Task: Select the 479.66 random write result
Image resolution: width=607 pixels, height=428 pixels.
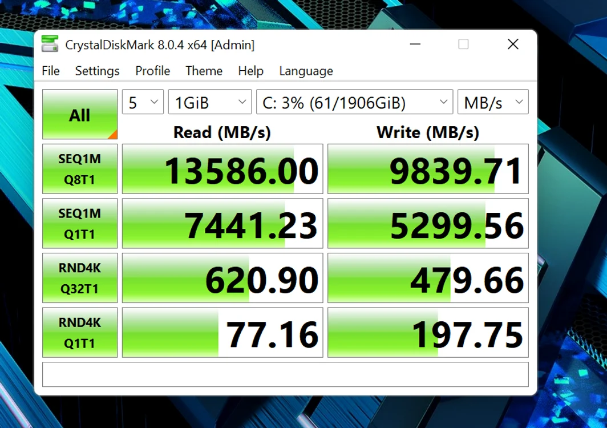Action: (428, 278)
